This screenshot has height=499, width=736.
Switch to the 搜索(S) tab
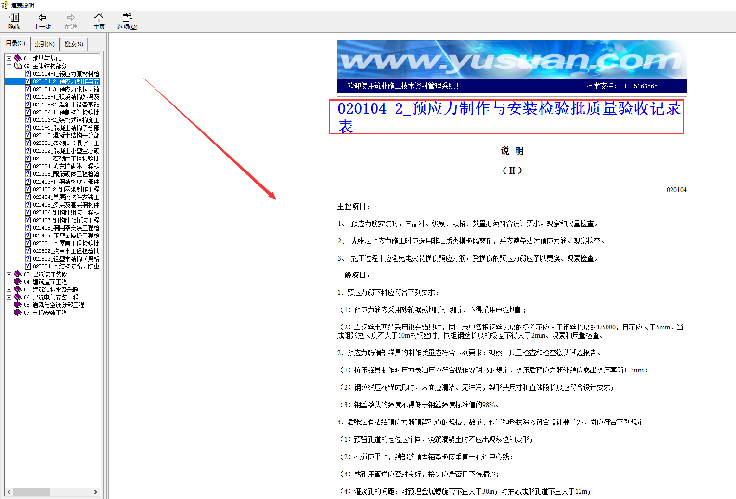pyautogui.click(x=74, y=44)
